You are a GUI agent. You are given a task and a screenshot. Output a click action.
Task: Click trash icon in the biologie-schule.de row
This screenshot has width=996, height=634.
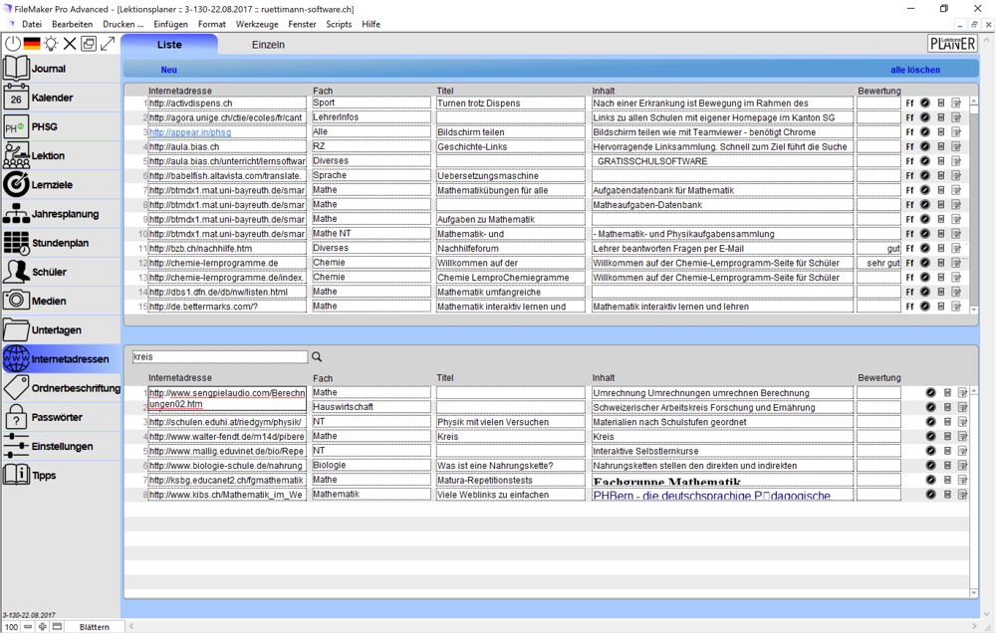947,466
